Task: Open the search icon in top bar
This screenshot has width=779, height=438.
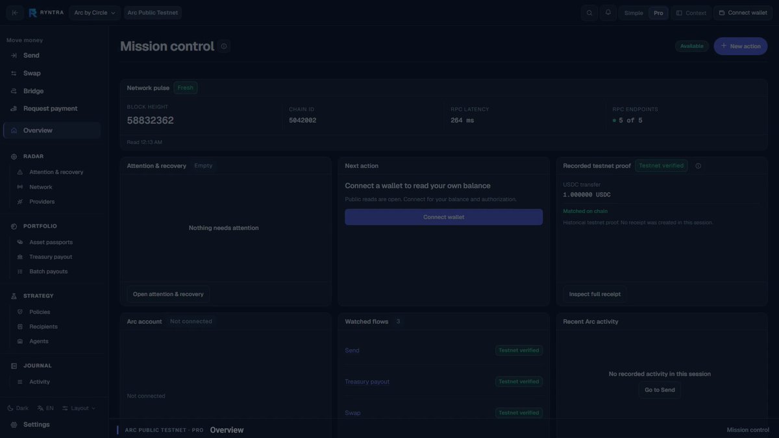Action: click(589, 13)
